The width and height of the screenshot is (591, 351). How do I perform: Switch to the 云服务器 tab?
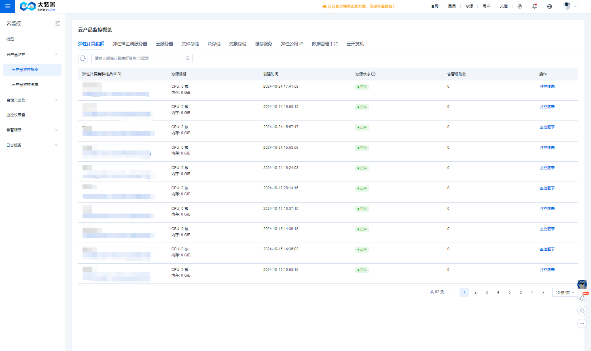coord(164,44)
